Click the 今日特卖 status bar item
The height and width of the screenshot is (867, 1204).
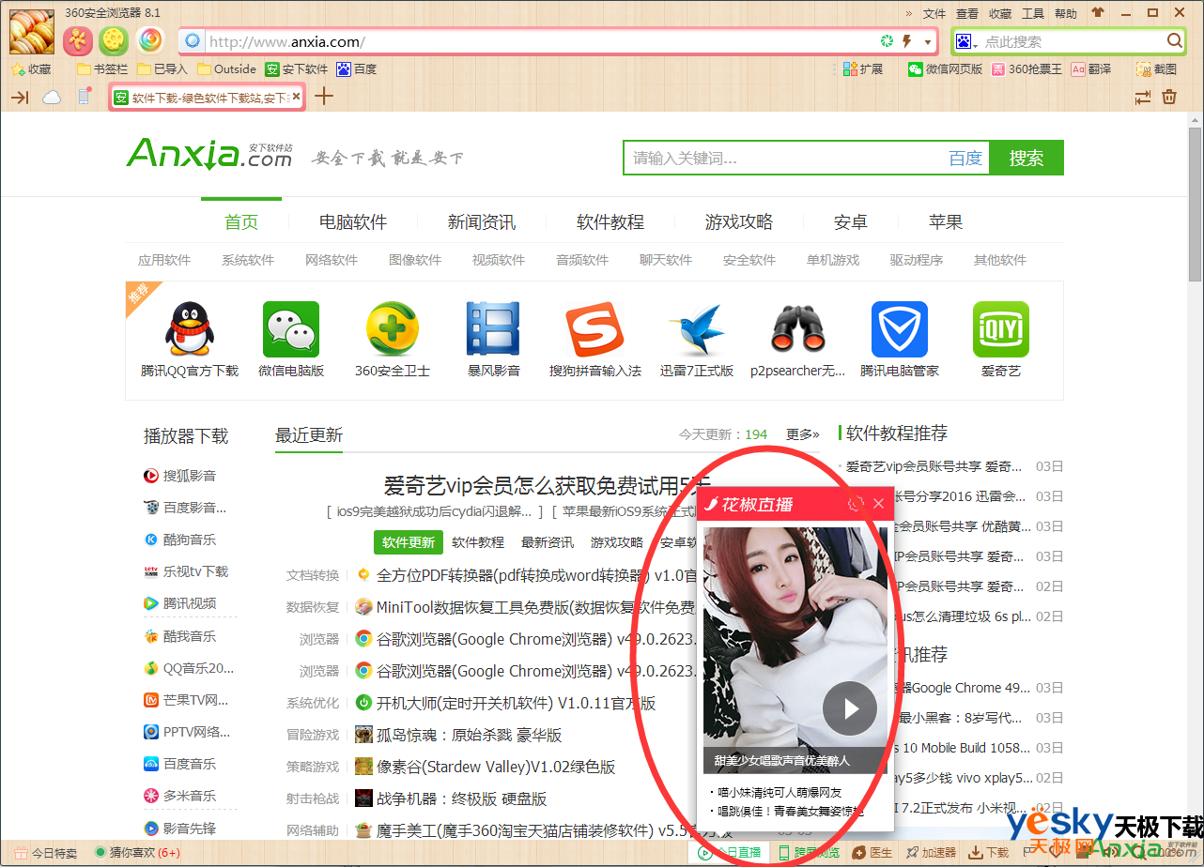pos(44,853)
